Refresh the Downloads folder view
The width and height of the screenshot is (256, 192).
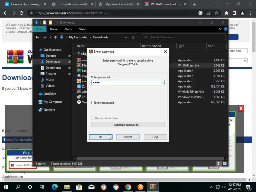tap(133, 37)
